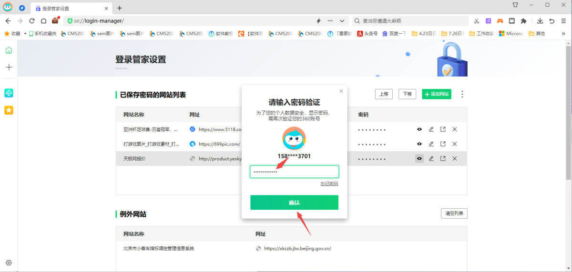The width and height of the screenshot is (572, 272).
Task: Click the 清空列表 button
Action: click(454, 214)
